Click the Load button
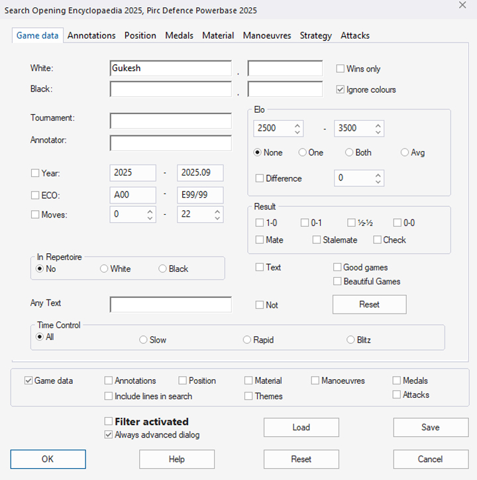The width and height of the screenshot is (477, 480). (301, 428)
